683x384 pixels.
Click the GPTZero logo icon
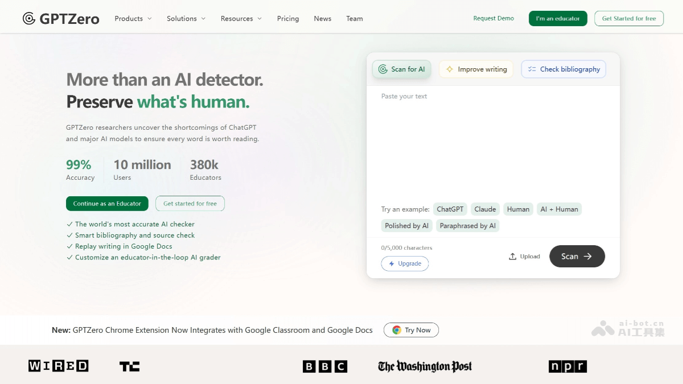(29, 19)
